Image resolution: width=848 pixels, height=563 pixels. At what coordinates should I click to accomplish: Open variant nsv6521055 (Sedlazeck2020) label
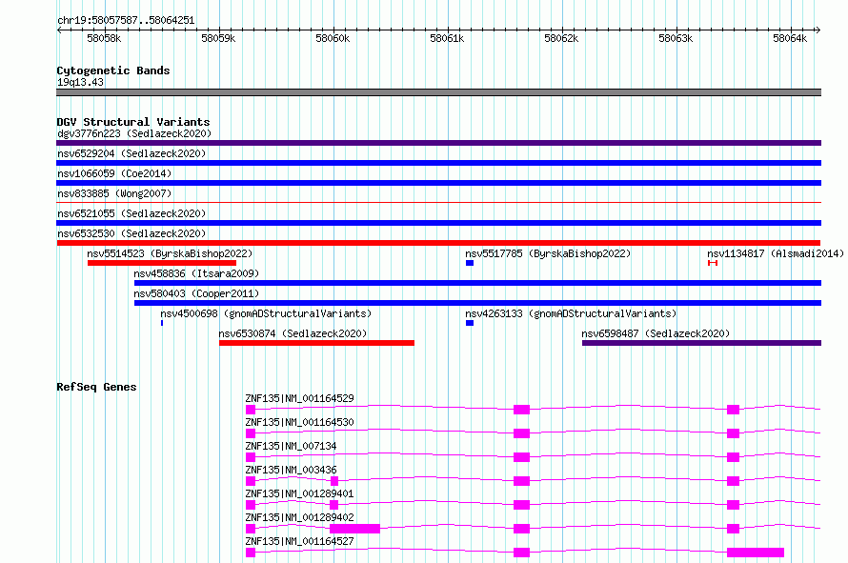point(131,213)
